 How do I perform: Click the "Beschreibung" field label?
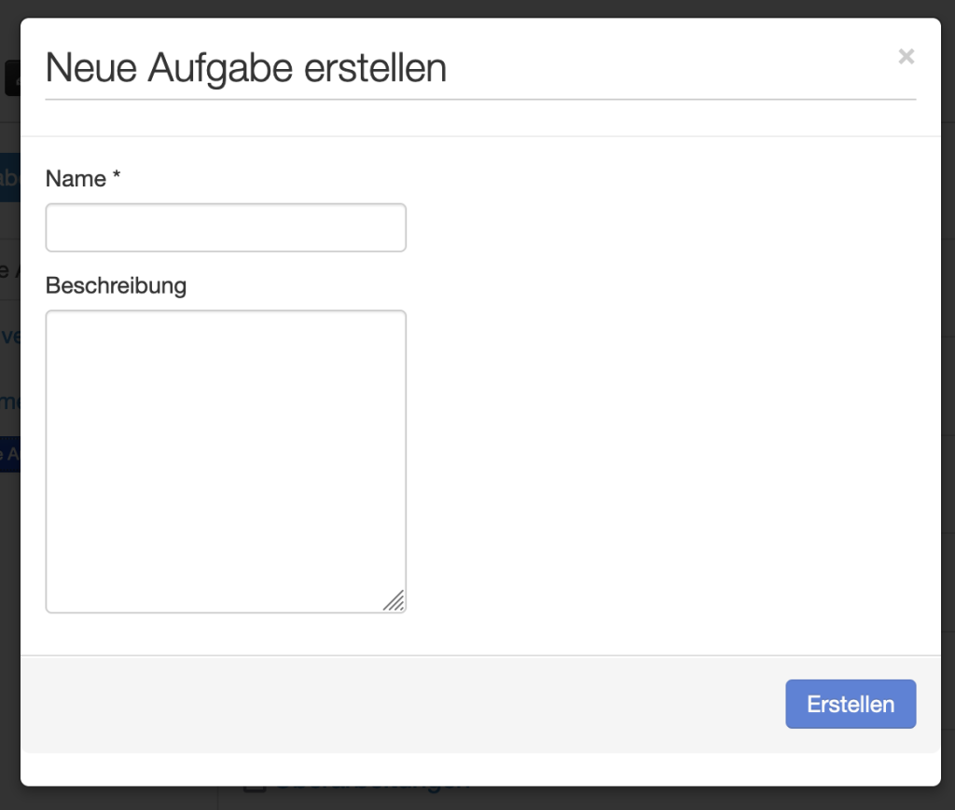click(x=116, y=285)
